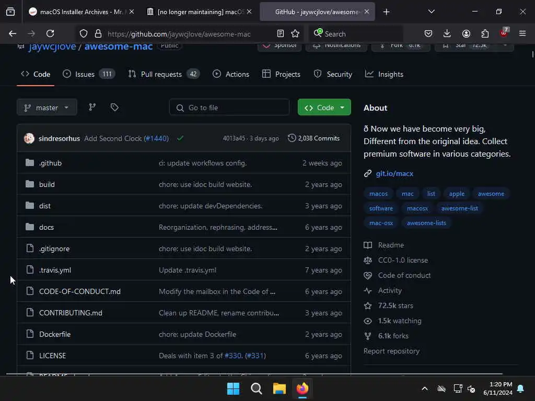Open File Explorer from taskbar
The image size is (535, 401).
point(280,388)
